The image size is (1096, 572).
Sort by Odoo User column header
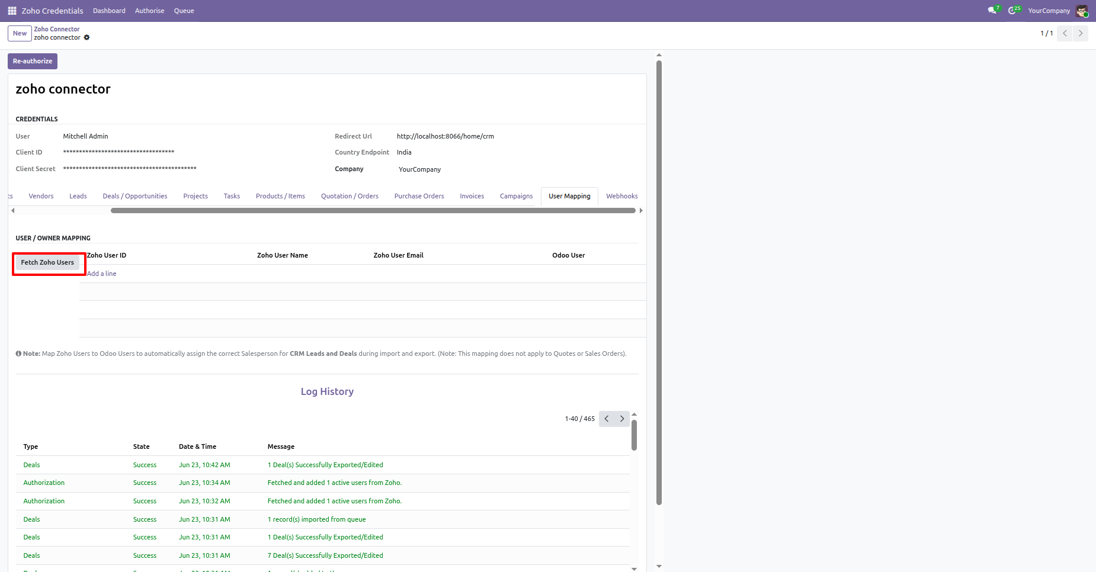568,255
